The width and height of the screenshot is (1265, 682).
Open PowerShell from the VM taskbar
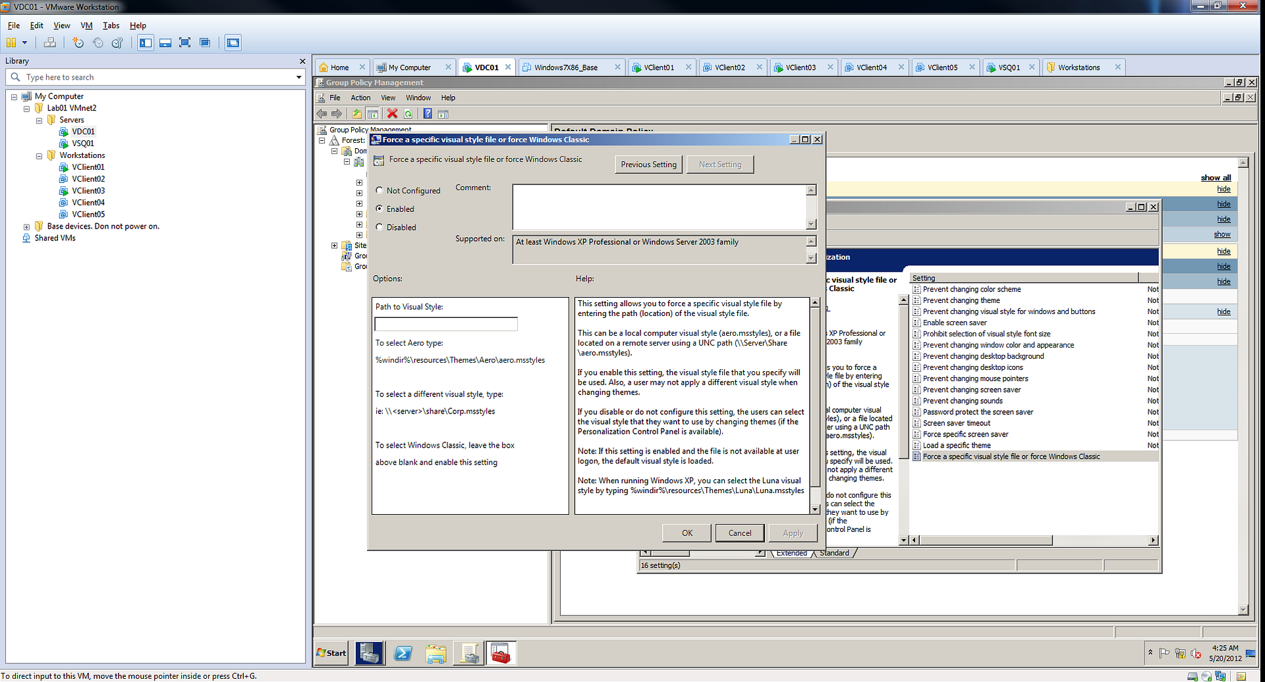403,653
